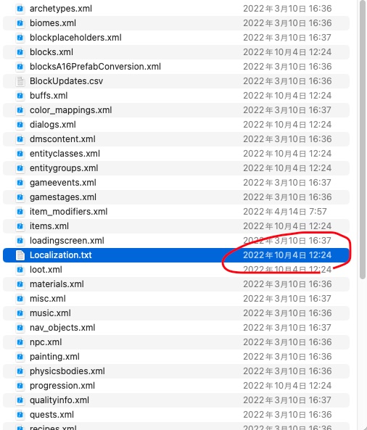This screenshot has width=367, height=430.
Task: Select the Localization.txt file icon
Action: [20, 255]
